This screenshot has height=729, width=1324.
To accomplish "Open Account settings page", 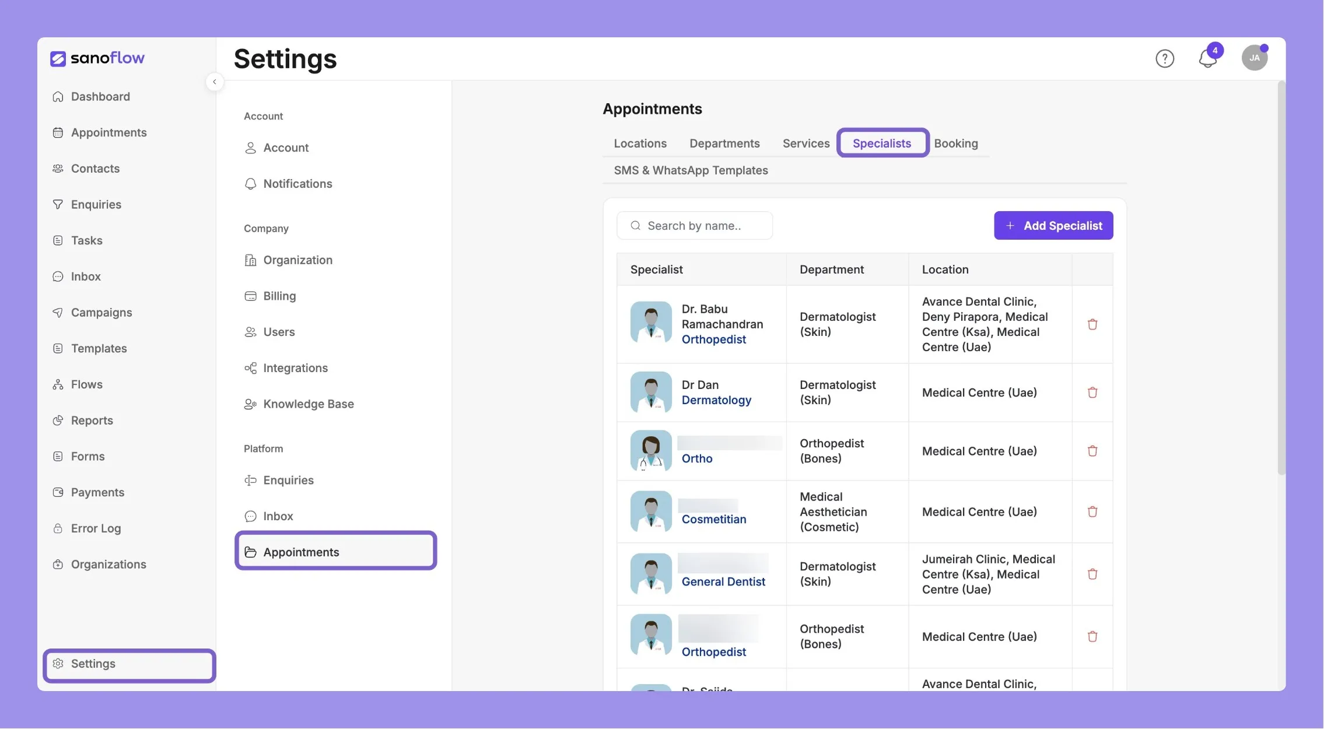I will click(x=285, y=148).
